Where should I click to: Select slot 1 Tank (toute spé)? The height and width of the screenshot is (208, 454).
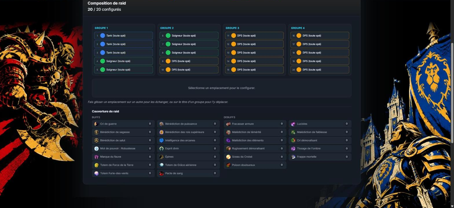click(x=124, y=36)
